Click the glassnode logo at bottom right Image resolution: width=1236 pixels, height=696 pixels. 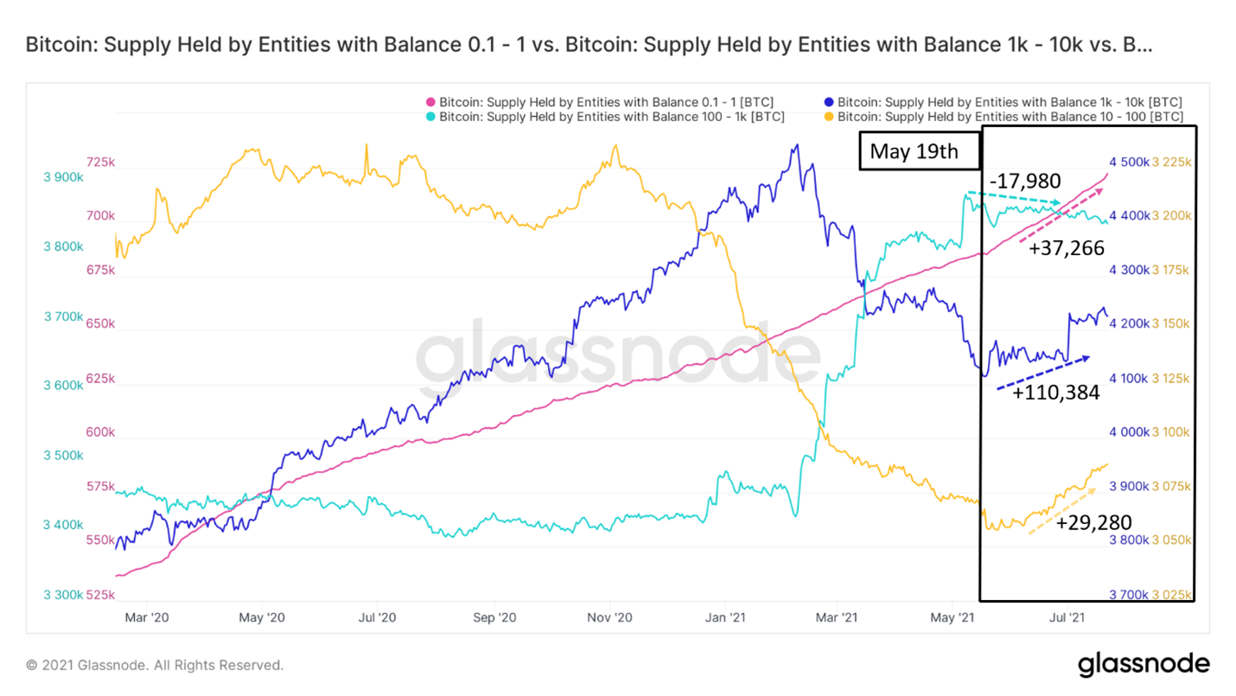1143,664
